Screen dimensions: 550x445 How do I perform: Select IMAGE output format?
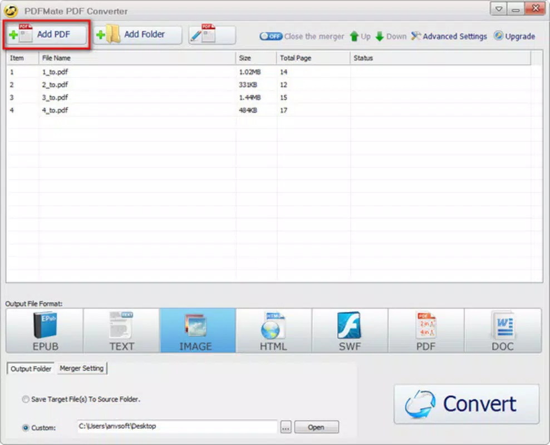(198, 330)
